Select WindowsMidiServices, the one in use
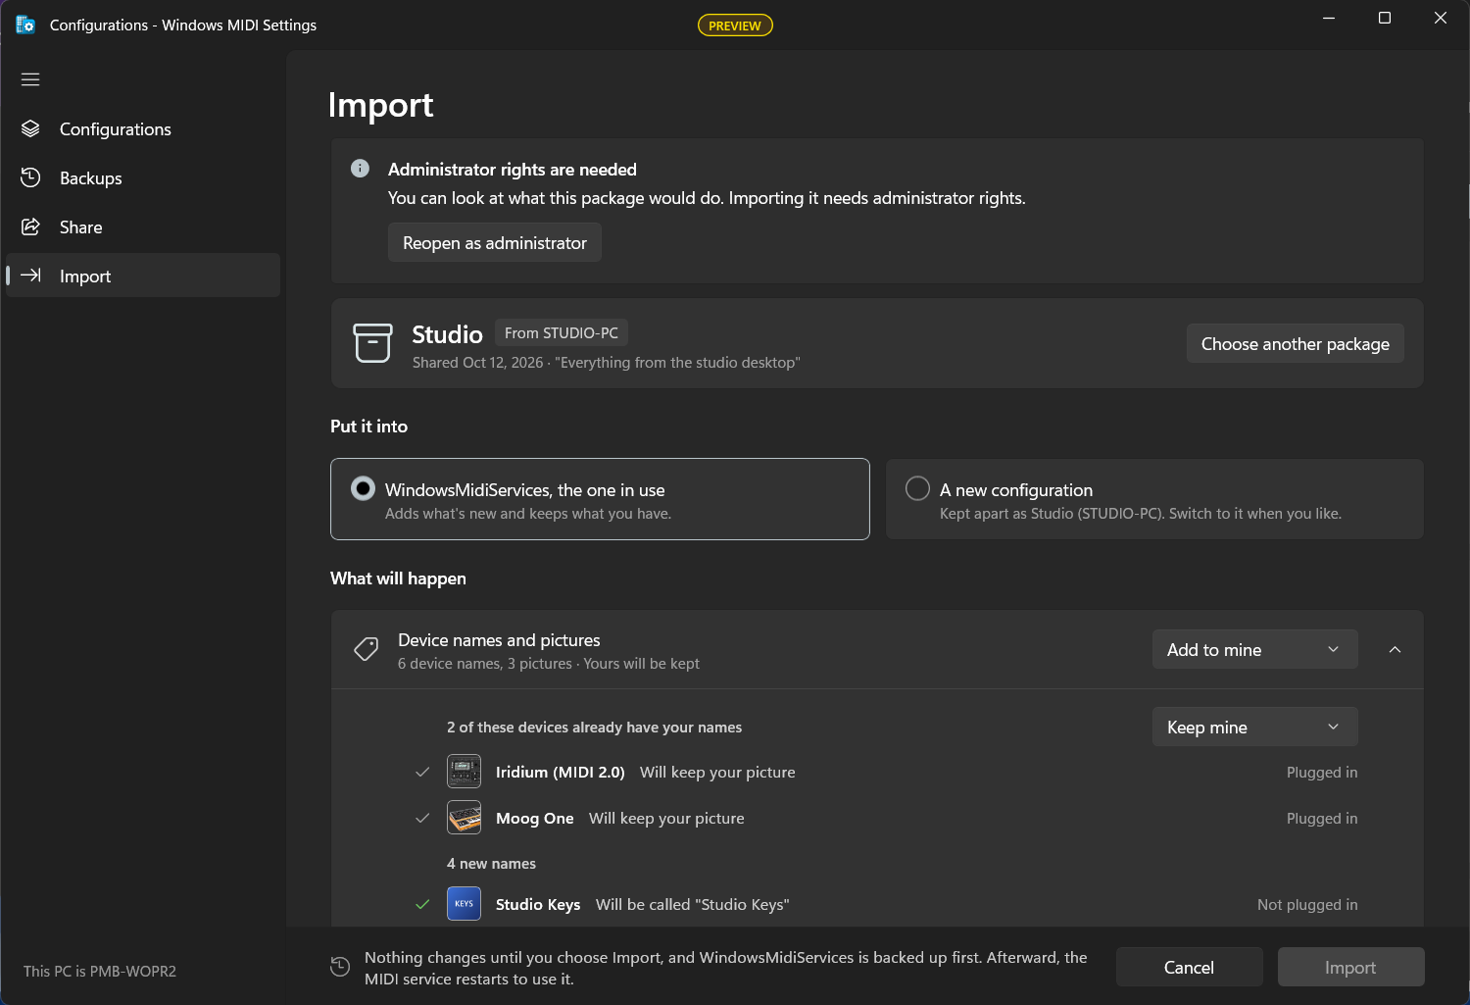This screenshot has width=1470, height=1005. coord(600,499)
